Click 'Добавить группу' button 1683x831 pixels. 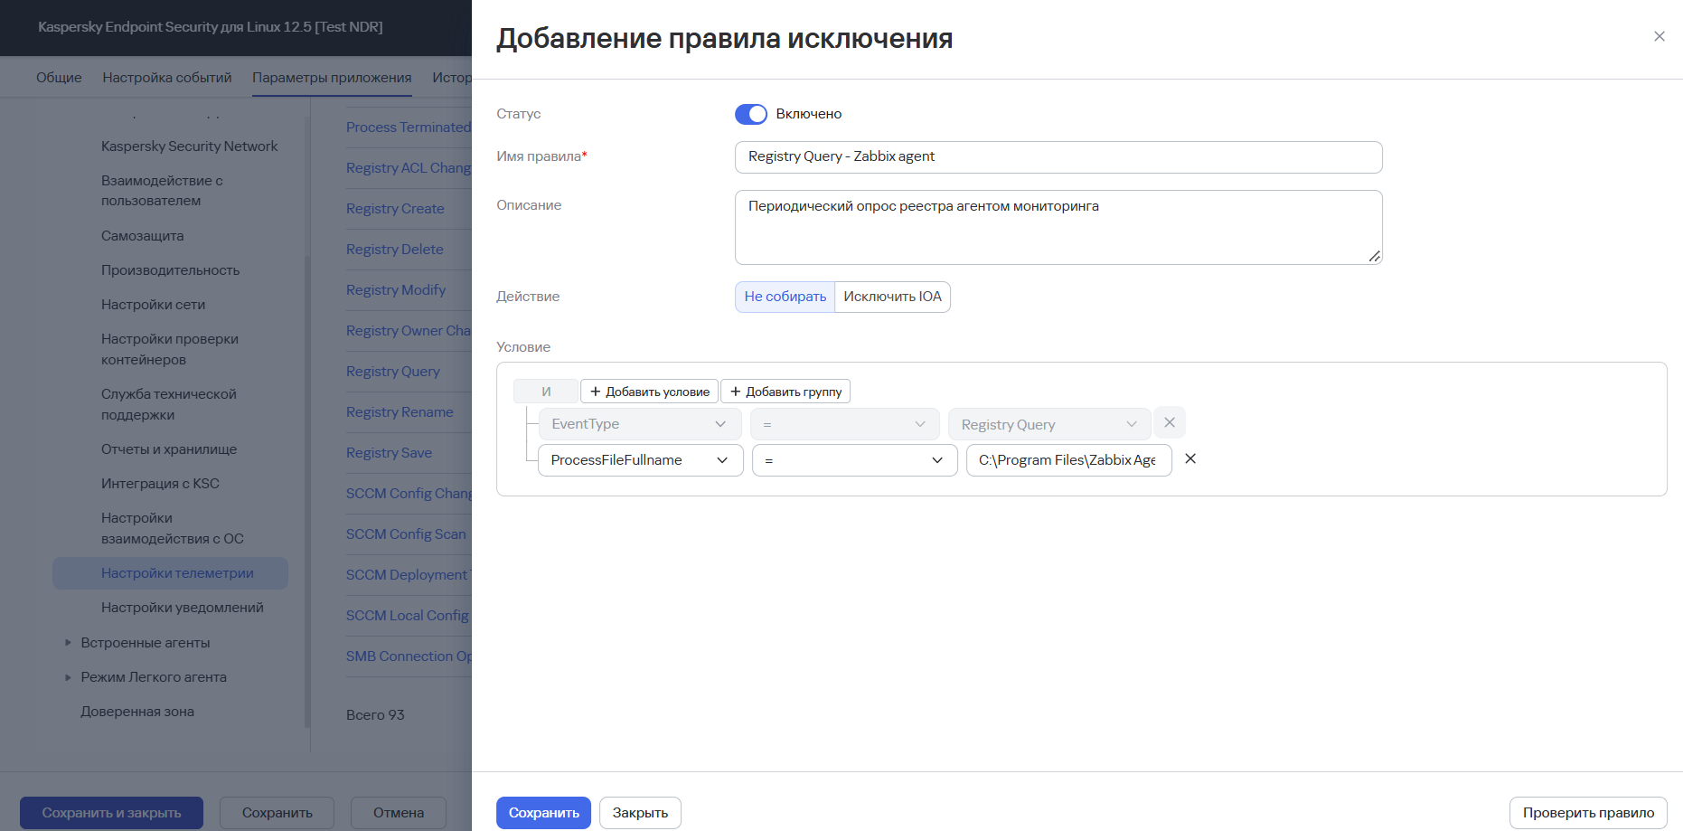click(x=785, y=392)
